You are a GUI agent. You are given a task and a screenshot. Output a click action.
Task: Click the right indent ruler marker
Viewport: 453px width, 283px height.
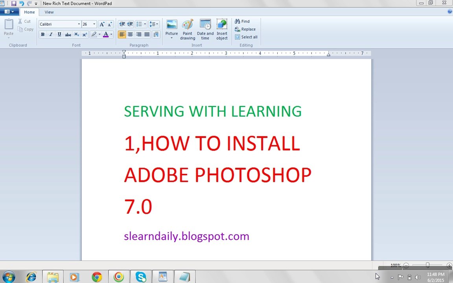[x=328, y=54]
